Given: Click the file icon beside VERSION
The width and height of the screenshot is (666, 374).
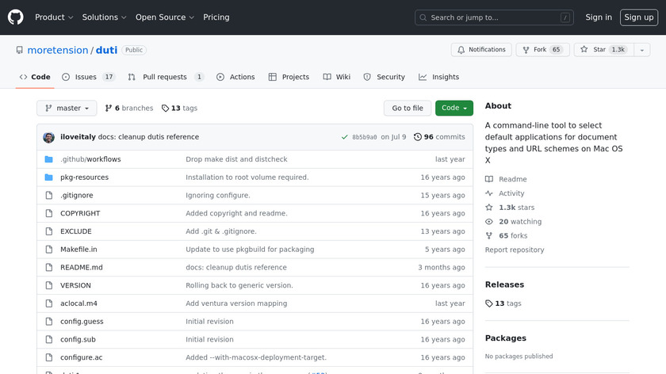Looking at the screenshot, I should (49, 285).
